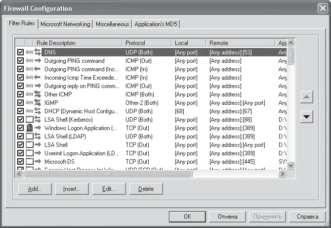Open the Application's MD5 tab

pyautogui.click(x=156, y=24)
